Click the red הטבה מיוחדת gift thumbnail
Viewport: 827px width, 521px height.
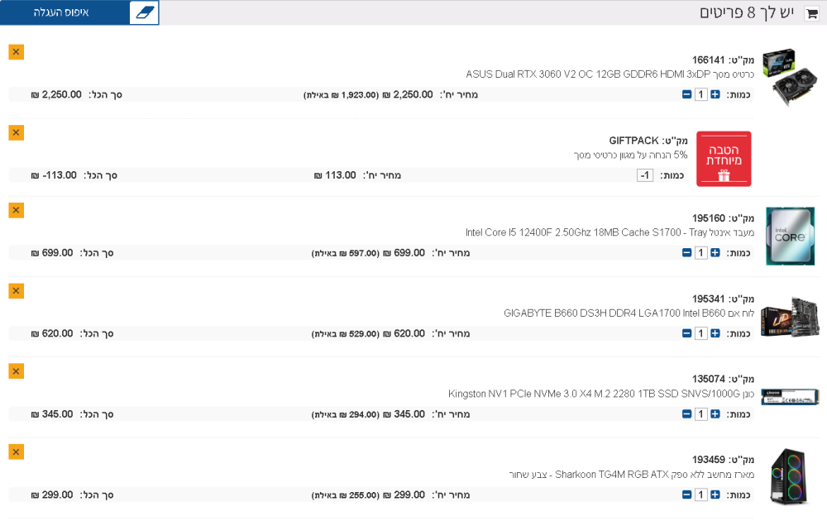tap(724, 159)
